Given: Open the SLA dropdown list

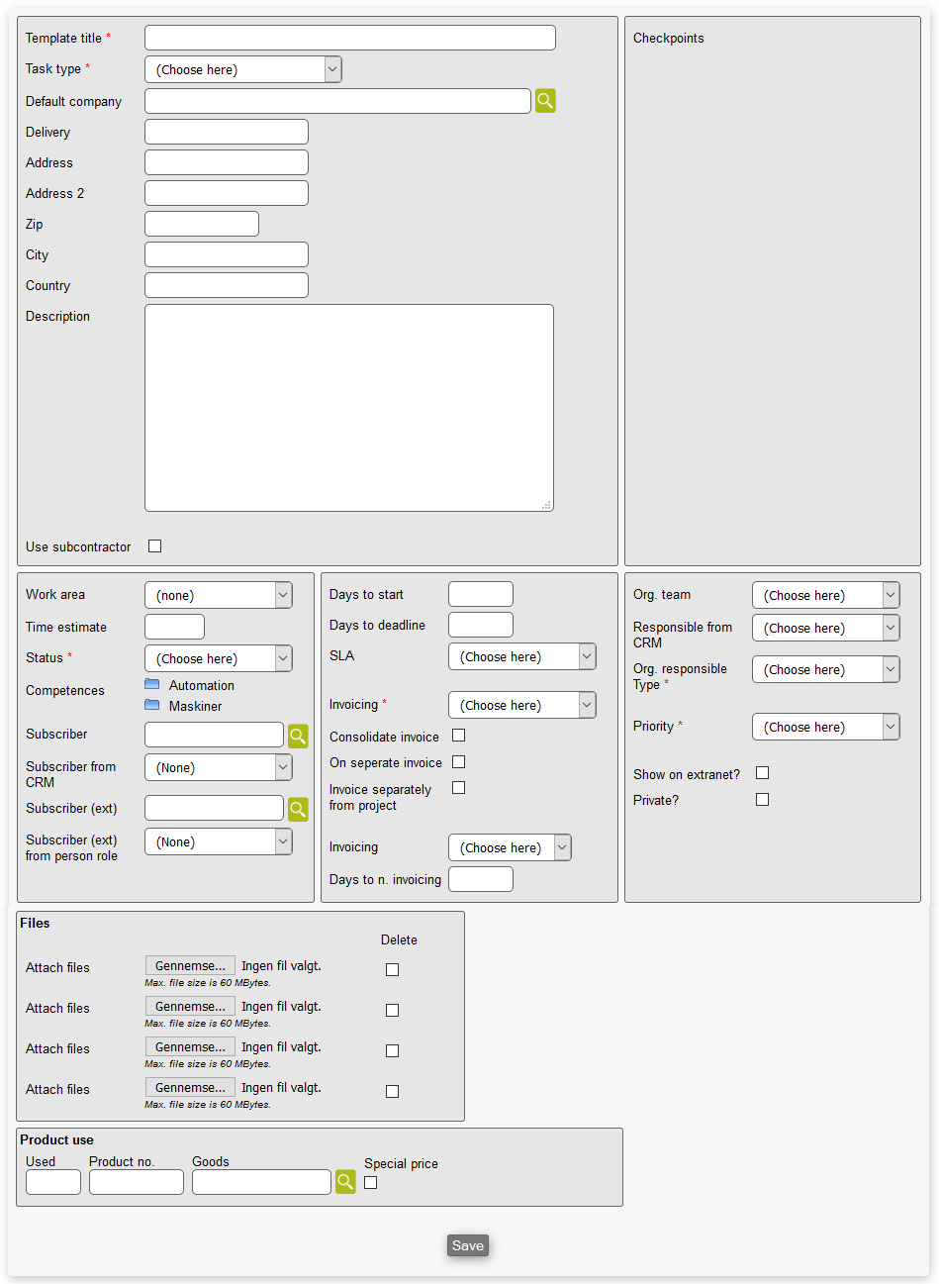Looking at the screenshot, I should click(x=521, y=656).
